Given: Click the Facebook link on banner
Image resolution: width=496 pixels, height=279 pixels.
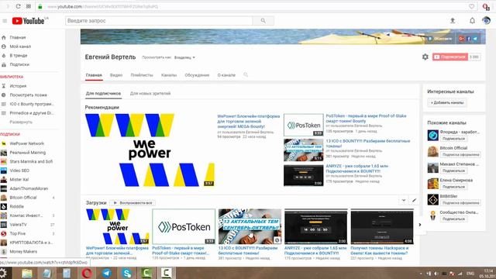Looking at the screenshot, I should pyautogui.click(x=468, y=39).
